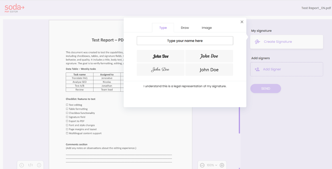This screenshot has height=169, width=332.
Task: Switch to the Type tab
Action: pos(163,28)
